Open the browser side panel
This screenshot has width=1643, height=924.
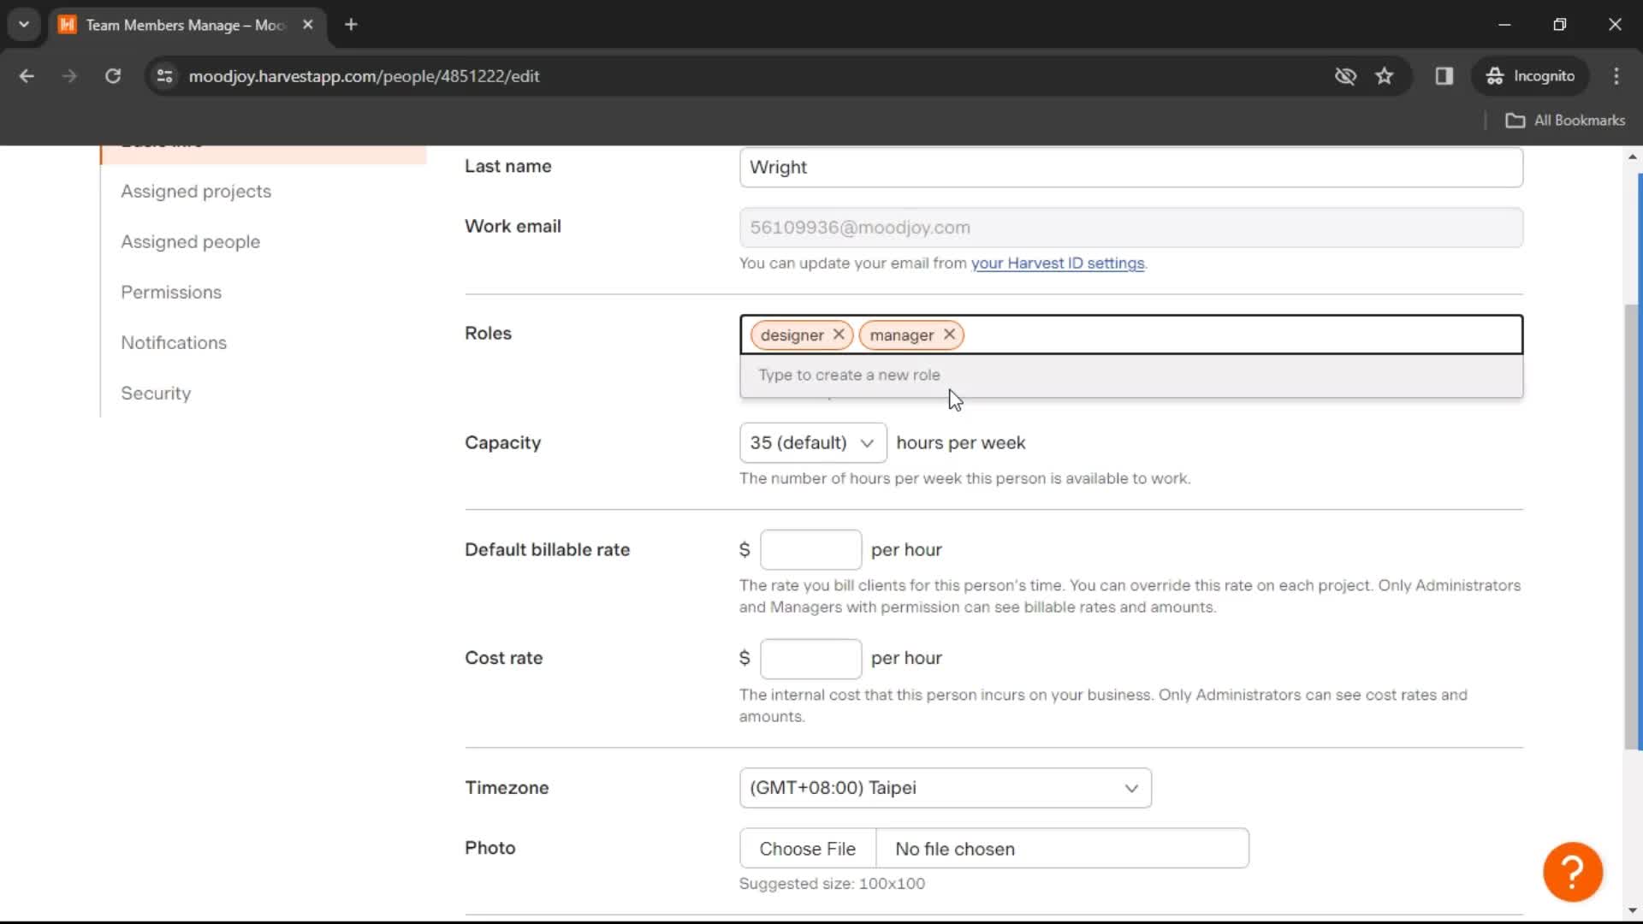click(1444, 76)
